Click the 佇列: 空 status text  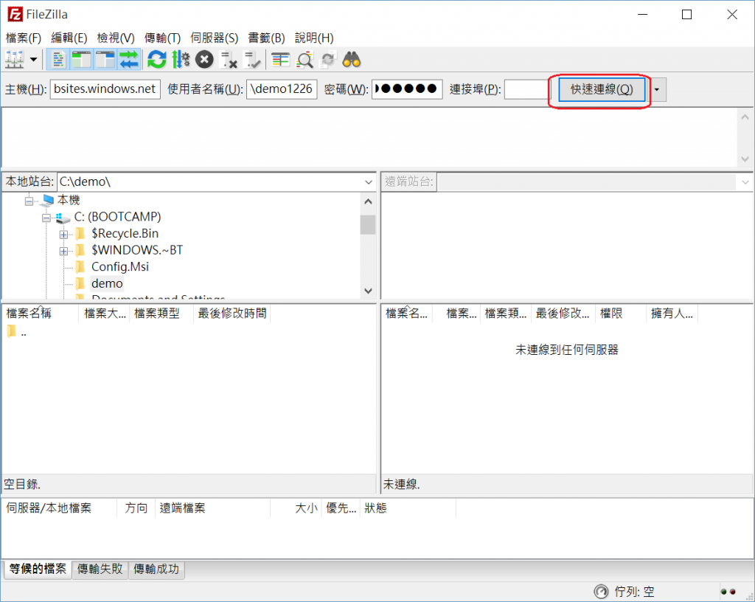click(x=634, y=592)
